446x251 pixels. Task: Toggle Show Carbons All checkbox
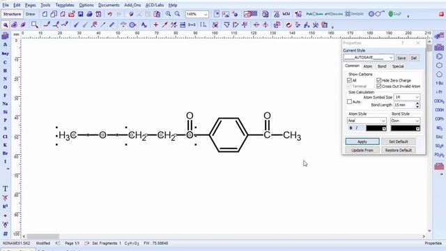tap(349, 80)
